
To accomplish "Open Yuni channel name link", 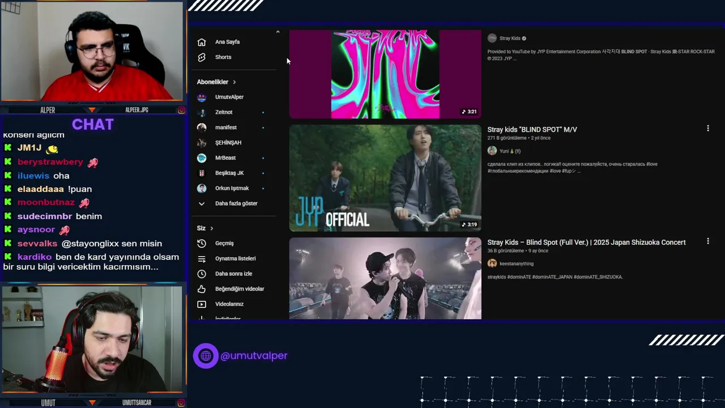I will point(510,151).
